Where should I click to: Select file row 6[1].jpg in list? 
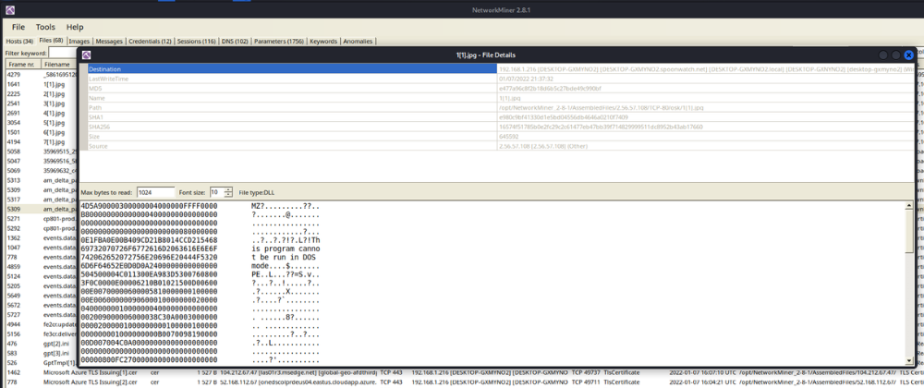[42, 132]
